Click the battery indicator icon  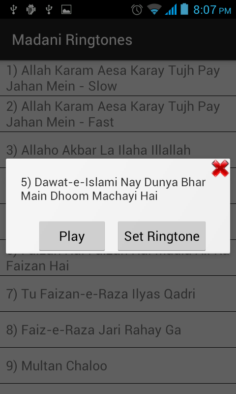click(184, 9)
